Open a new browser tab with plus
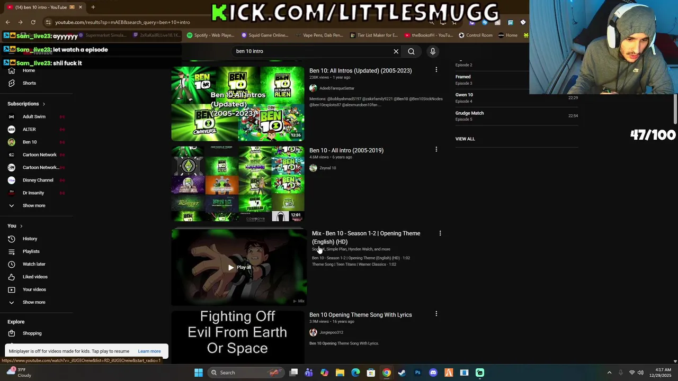This screenshot has width=678, height=381. (x=93, y=7)
